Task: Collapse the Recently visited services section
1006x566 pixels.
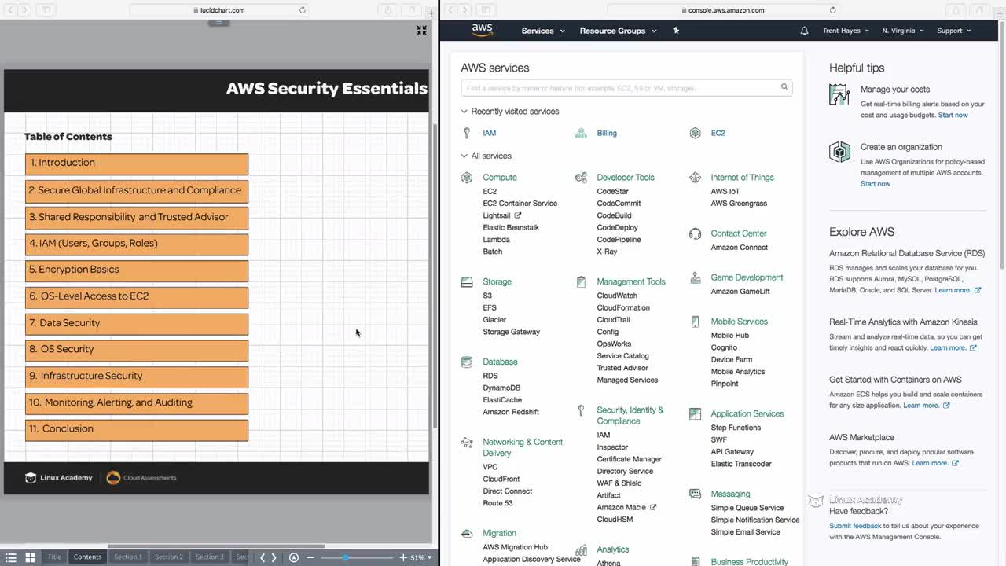Action: point(510,112)
